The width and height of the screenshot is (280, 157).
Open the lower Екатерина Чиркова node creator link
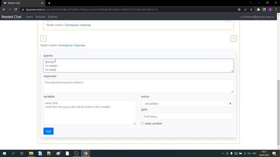tap(72, 45)
